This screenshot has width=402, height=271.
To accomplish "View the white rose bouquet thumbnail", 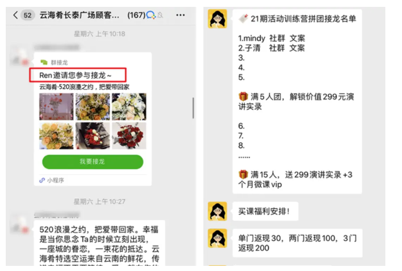I will (129, 107).
